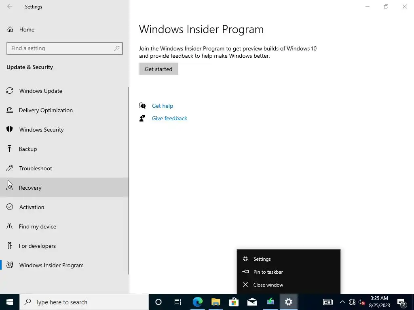Screen dimensions: 414x310
Task: Click the Cortana circle icon
Action: coord(158,302)
